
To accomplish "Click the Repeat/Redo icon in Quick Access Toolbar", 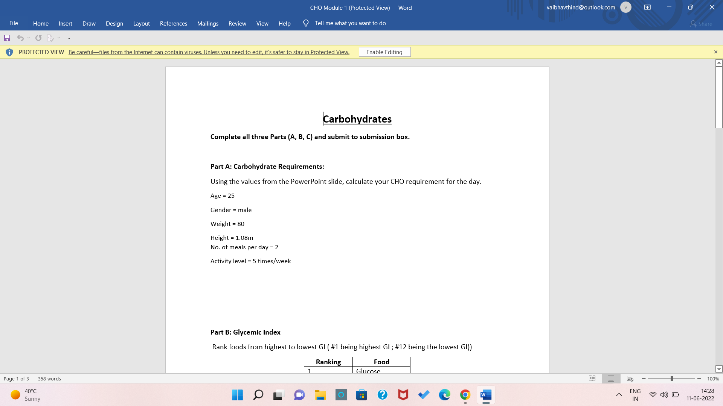I will pyautogui.click(x=38, y=38).
